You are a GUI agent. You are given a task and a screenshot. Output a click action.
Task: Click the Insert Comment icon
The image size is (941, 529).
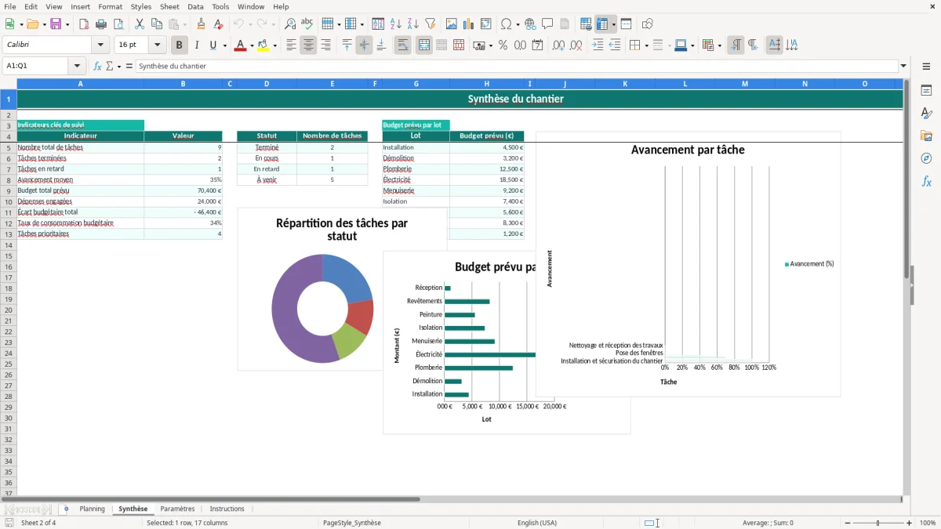pyautogui.click(x=547, y=24)
